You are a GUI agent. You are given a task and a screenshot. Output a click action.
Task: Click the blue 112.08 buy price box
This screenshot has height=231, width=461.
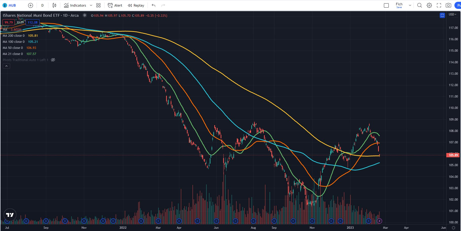coord(32,22)
